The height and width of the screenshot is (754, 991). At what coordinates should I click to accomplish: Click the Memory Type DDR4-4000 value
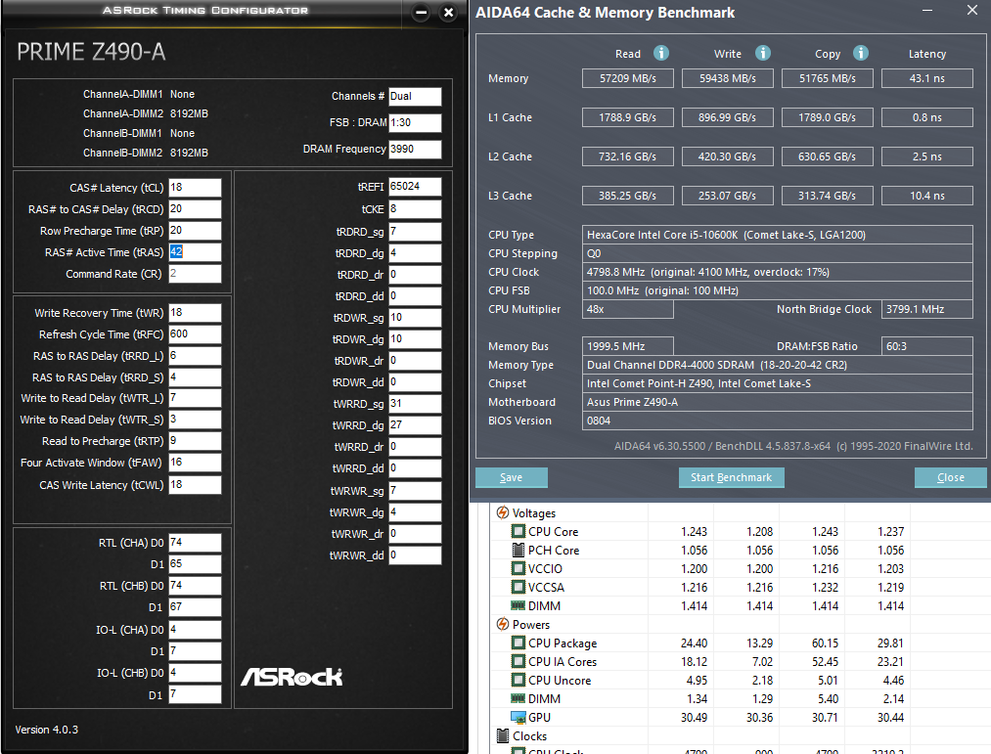pyautogui.click(x=778, y=365)
